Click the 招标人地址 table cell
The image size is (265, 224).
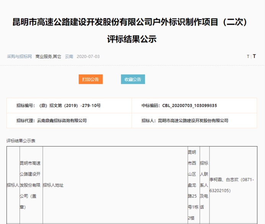coord(53,185)
